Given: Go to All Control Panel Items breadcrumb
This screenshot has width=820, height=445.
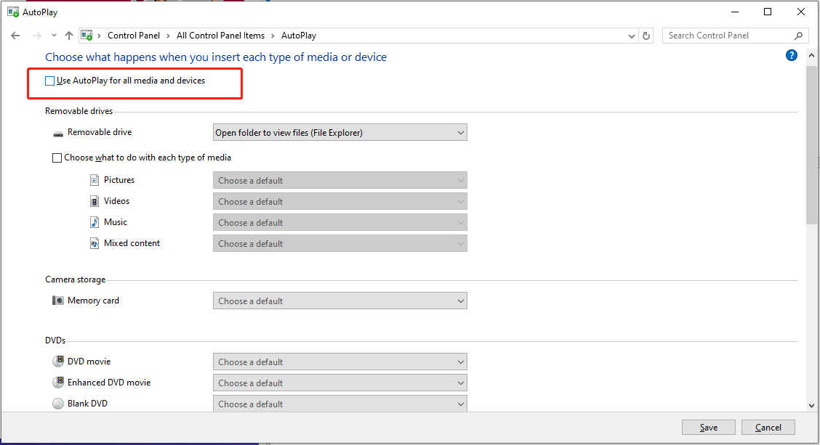Looking at the screenshot, I should point(220,36).
